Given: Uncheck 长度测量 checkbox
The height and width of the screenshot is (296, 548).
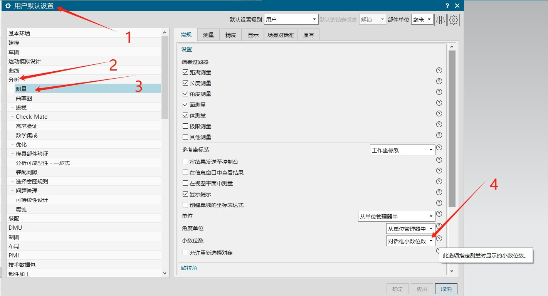Looking at the screenshot, I should [x=185, y=83].
